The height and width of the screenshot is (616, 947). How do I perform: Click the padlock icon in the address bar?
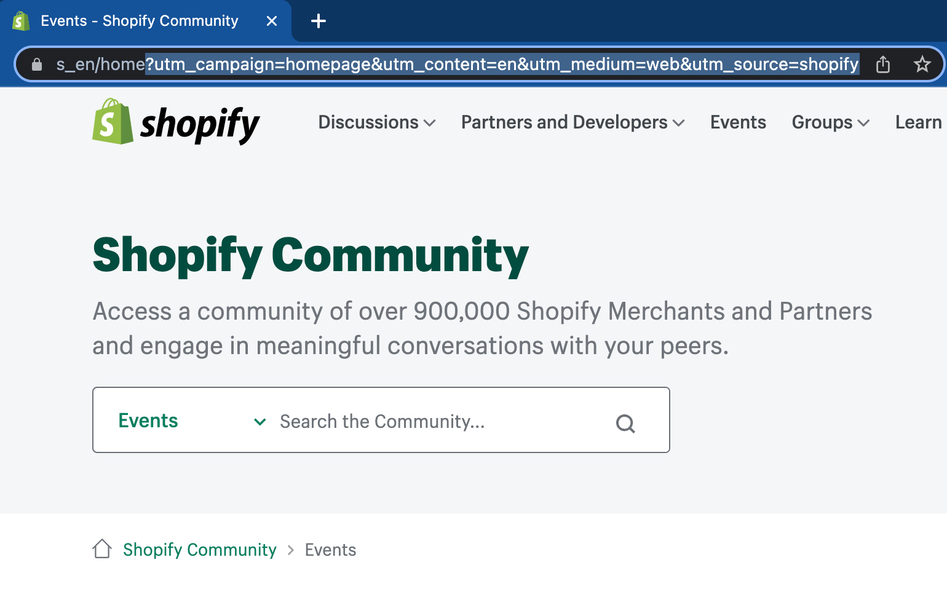pos(36,64)
